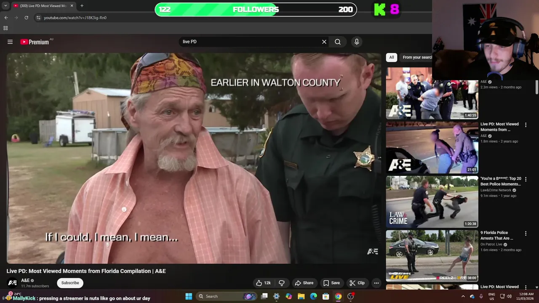Open '9 Florida Police Arrests' video title
This screenshot has height=303, width=539.
coord(497,235)
